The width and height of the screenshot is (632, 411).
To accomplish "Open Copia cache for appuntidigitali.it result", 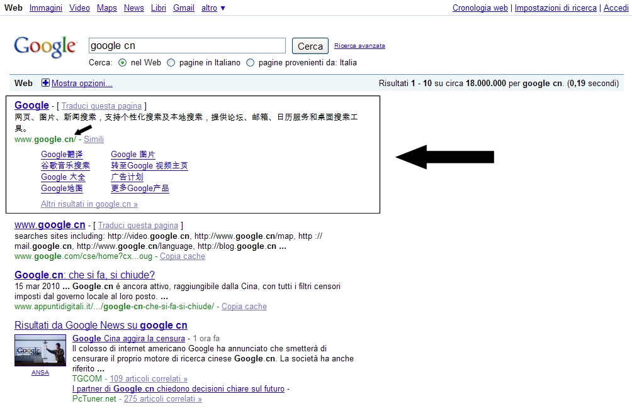I will [244, 307].
